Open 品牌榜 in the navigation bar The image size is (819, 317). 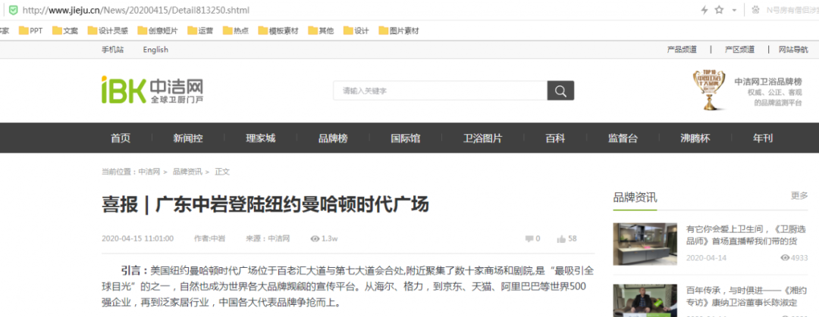(333, 138)
